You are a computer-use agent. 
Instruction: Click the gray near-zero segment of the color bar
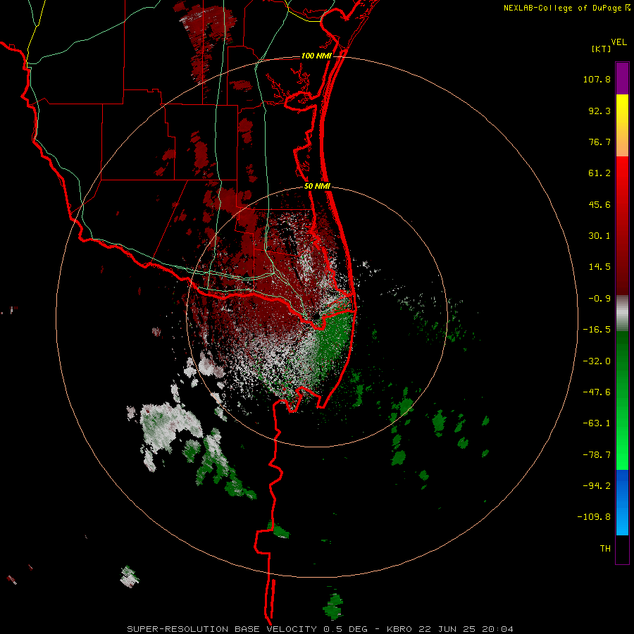tap(622, 313)
